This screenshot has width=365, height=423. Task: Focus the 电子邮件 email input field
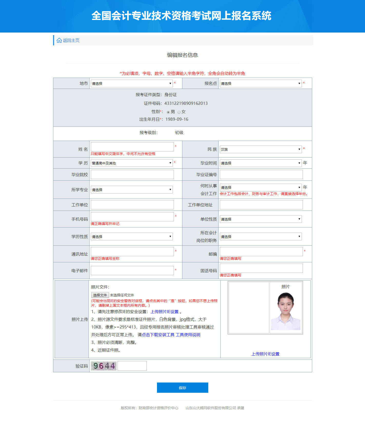pyautogui.click(x=132, y=271)
